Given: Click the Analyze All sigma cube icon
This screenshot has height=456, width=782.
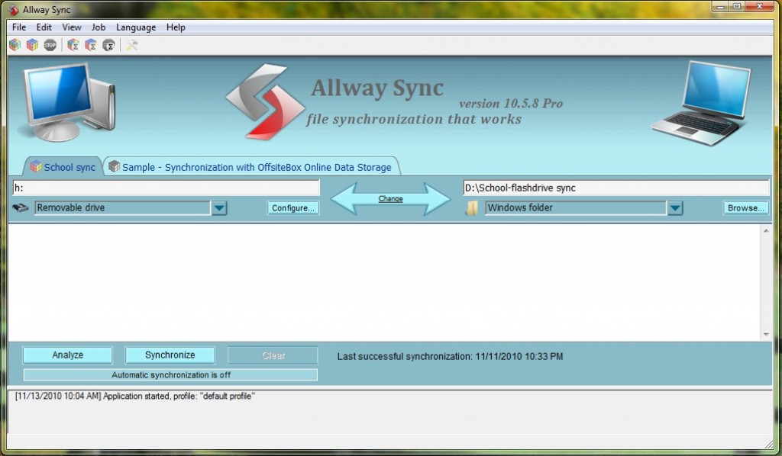Looking at the screenshot, I should pyautogui.click(x=73, y=45).
